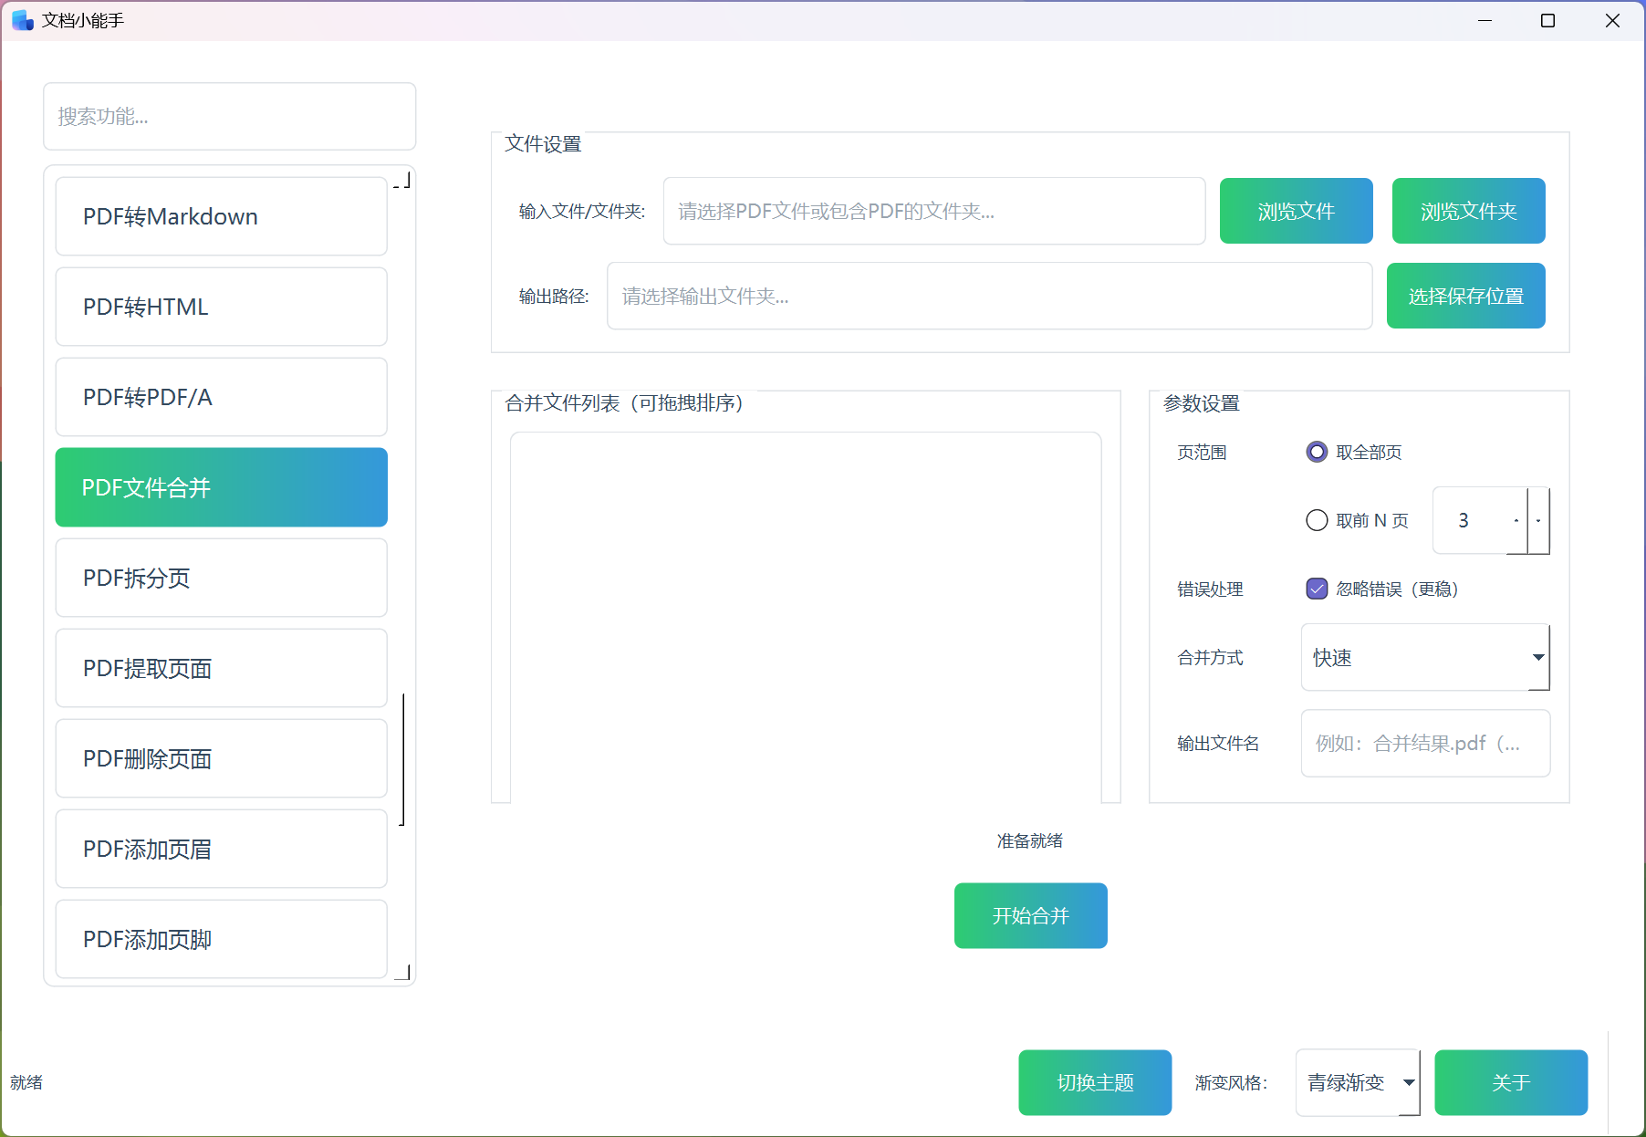
Task: Click the 文档小能手 app icon in title bar
Action: pos(22,20)
